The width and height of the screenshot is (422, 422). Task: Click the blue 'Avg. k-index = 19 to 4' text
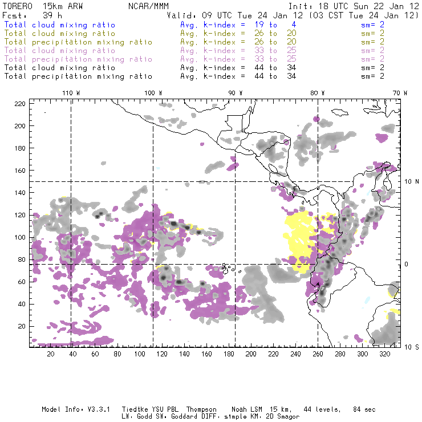[x=238, y=25]
